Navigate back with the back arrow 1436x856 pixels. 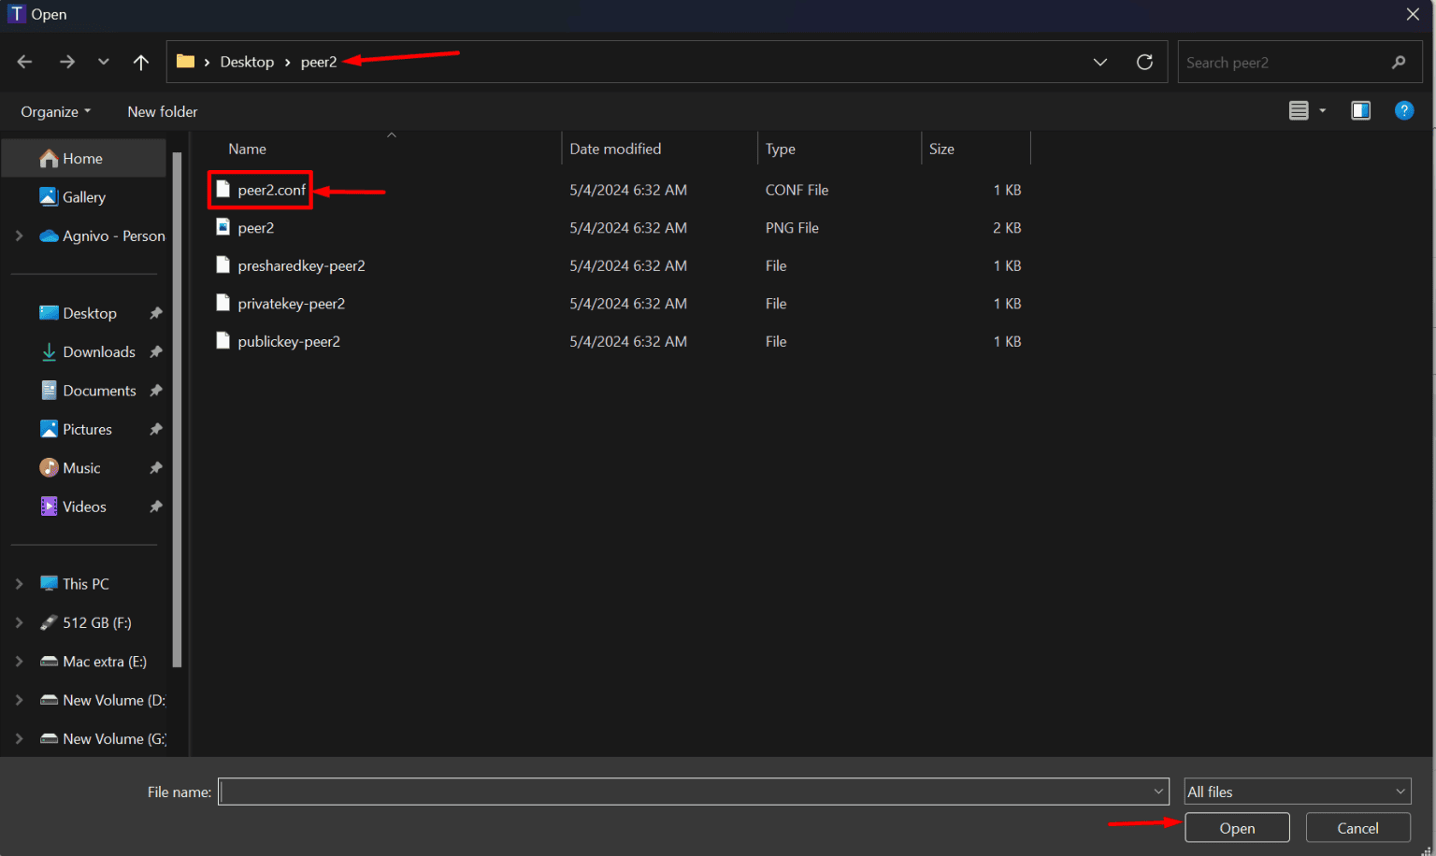[24, 62]
